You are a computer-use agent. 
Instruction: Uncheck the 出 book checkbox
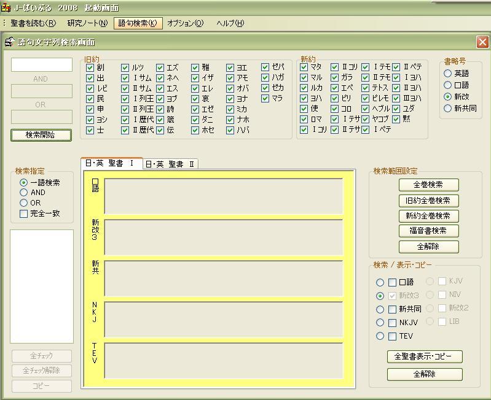[90, 78]
